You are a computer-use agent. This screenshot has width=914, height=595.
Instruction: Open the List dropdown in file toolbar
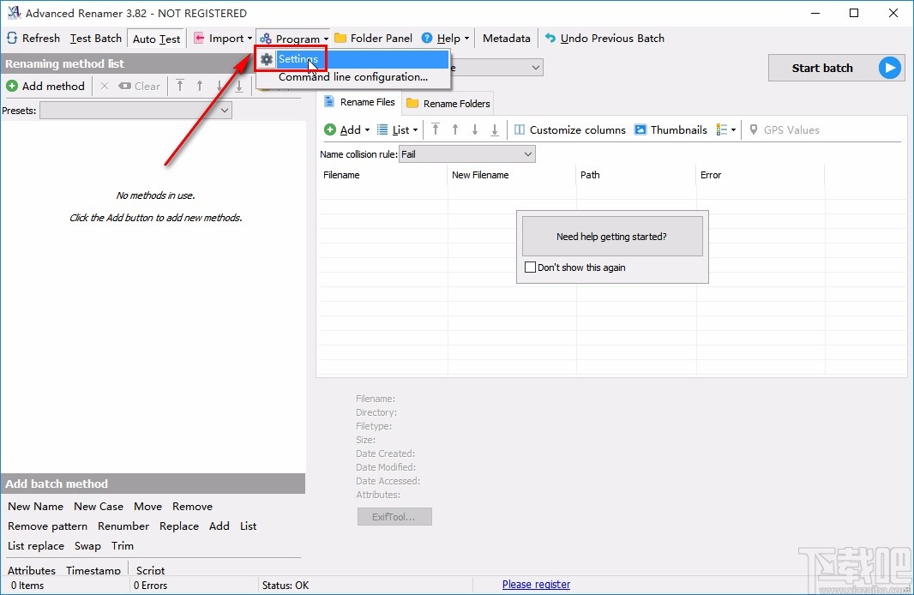pyautogui.click(x=398, y=130)
